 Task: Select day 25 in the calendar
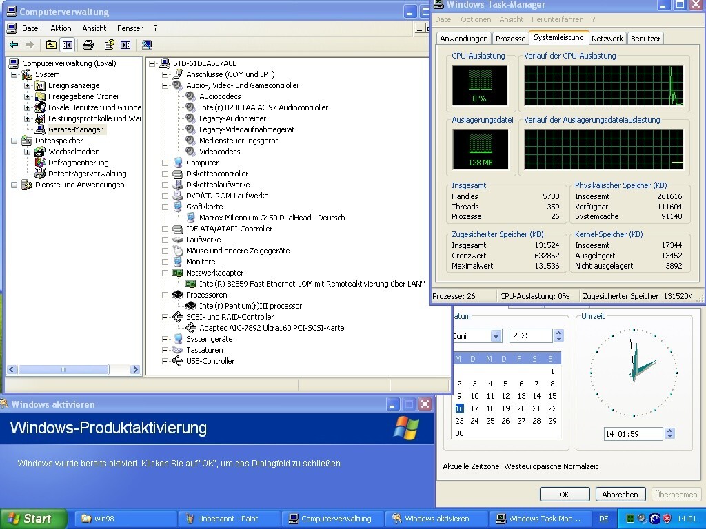click(x=490, y=421)
